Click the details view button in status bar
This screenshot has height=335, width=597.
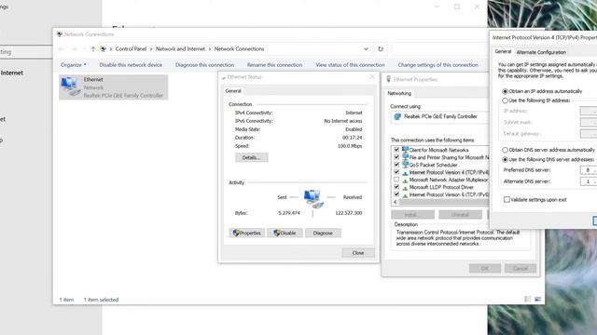(x=527, y=300)
